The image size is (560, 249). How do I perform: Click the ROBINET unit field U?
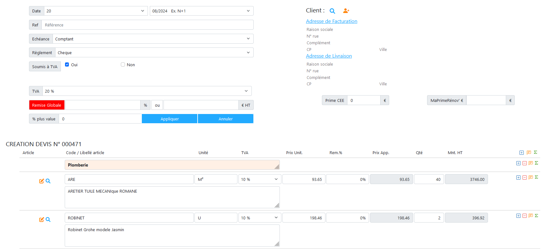[x=216, y=218]
